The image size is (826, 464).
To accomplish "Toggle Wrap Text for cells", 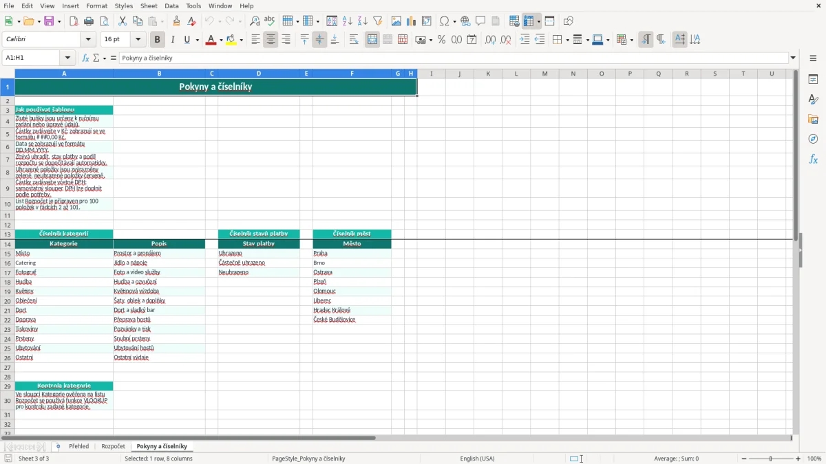I will tap(354, 40).
